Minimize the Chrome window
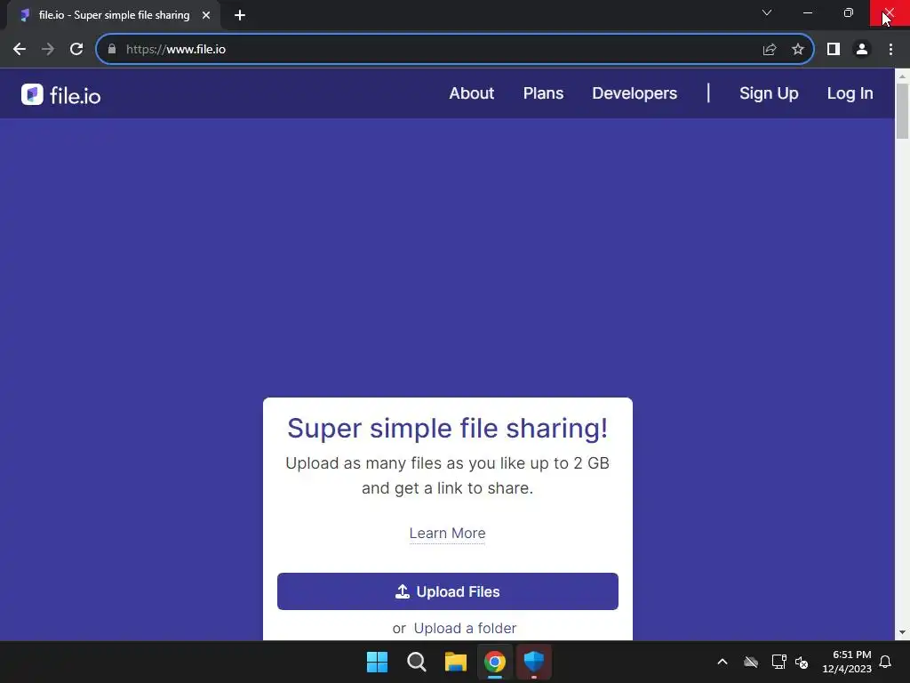Screen dimensions: 910x683 point(807,12)
